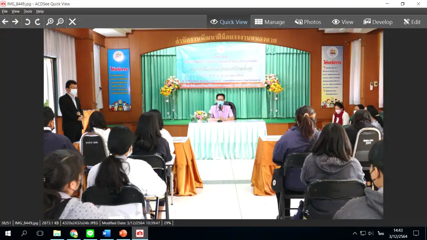
Task: Switch to the View mode tab
Action: pyautogui.click(x=343, y=22)
